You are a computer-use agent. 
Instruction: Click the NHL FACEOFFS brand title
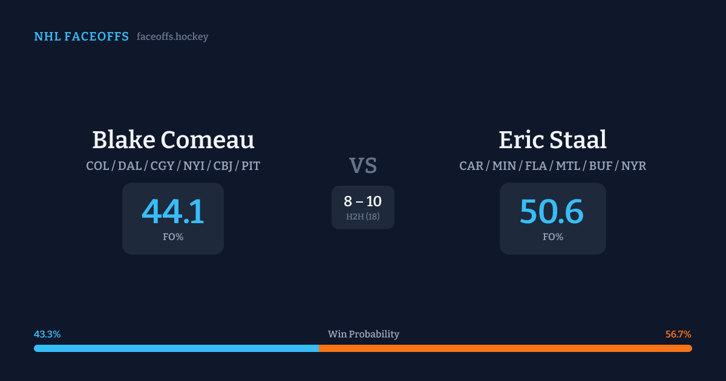81,37
